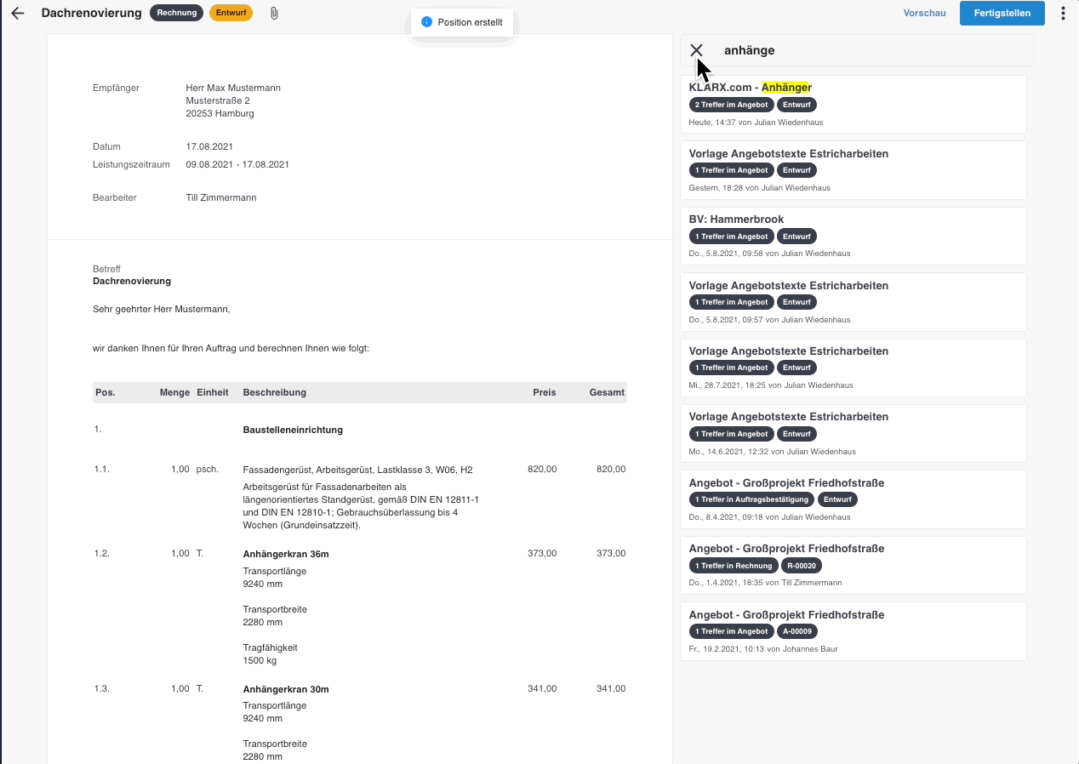Click '1 Treffer in Auftragsbestätigung' badge

[751, 499]
